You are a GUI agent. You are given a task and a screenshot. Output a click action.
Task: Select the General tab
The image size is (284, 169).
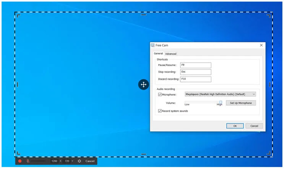pyautogui.click(x=158, y=53)
